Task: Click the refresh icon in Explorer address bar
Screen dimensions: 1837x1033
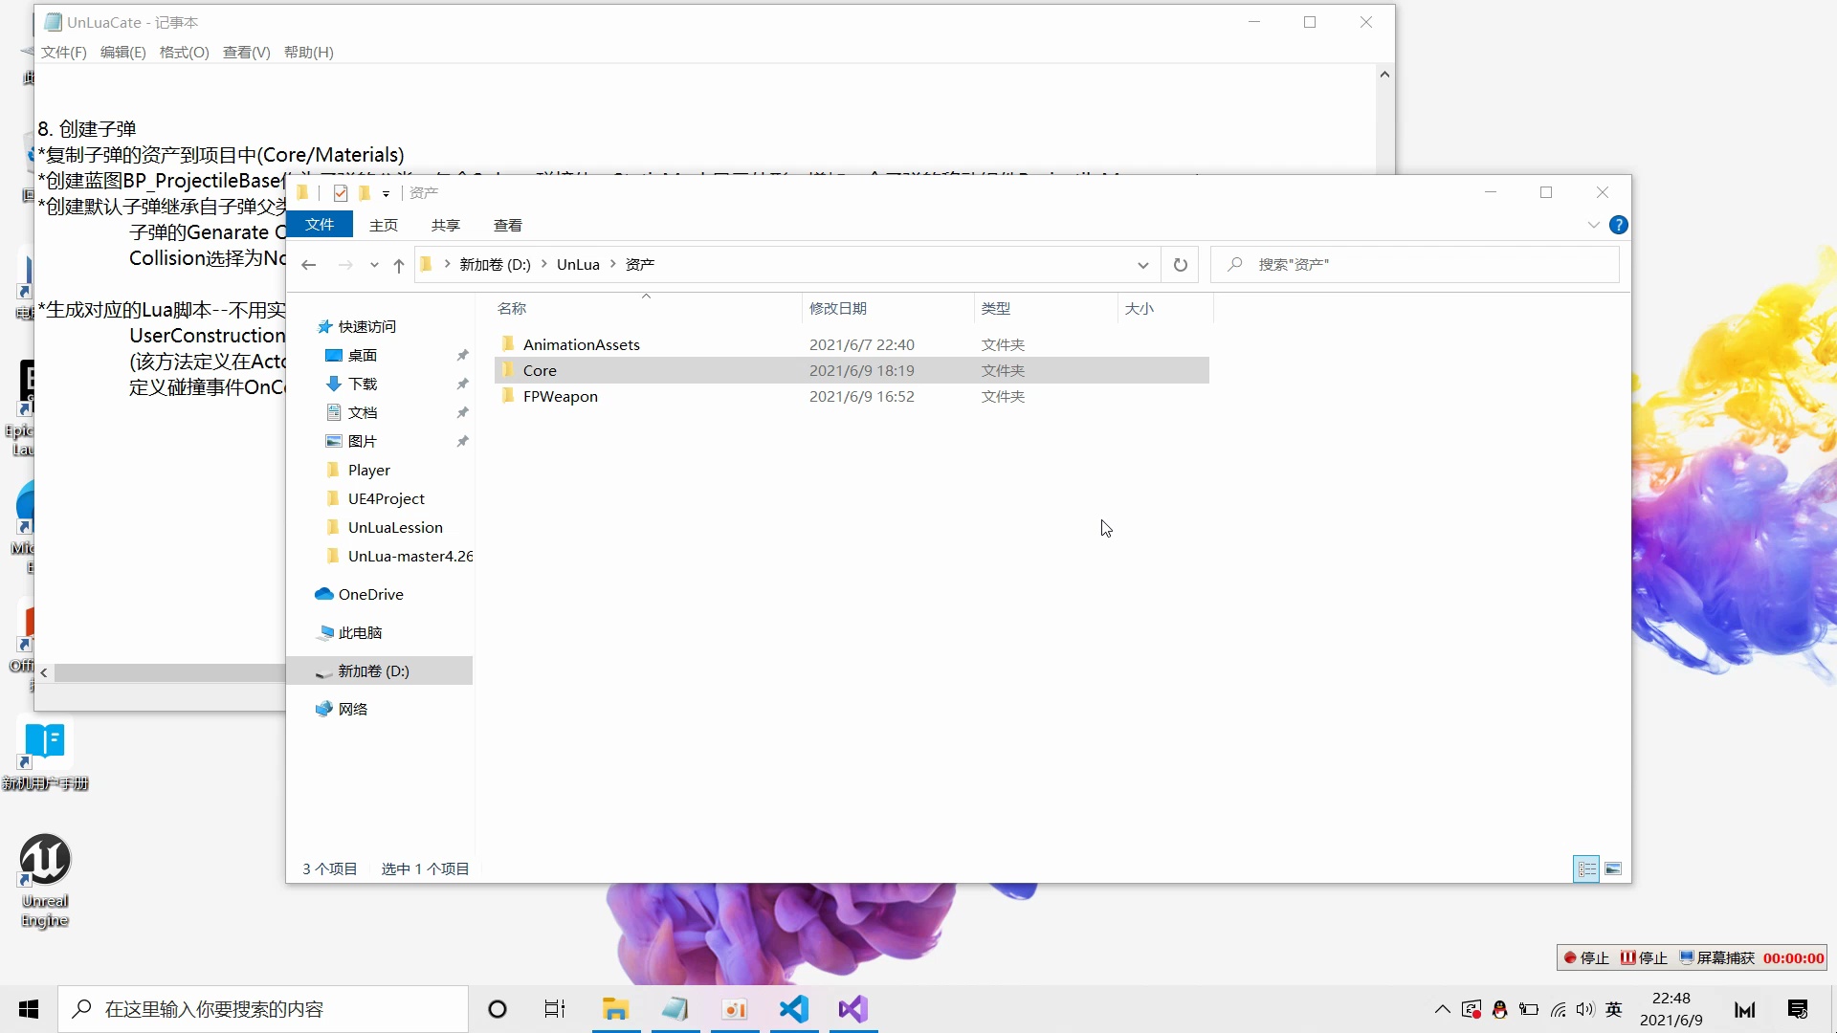Action: 1180,264
